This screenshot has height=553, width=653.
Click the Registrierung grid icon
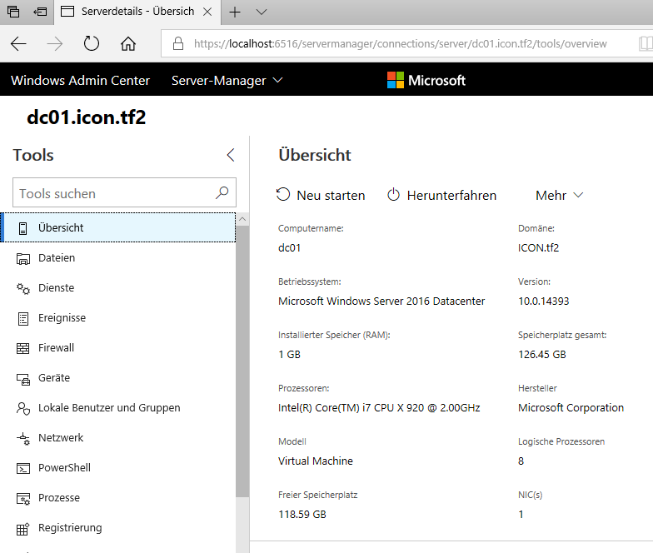click(23, 528)
